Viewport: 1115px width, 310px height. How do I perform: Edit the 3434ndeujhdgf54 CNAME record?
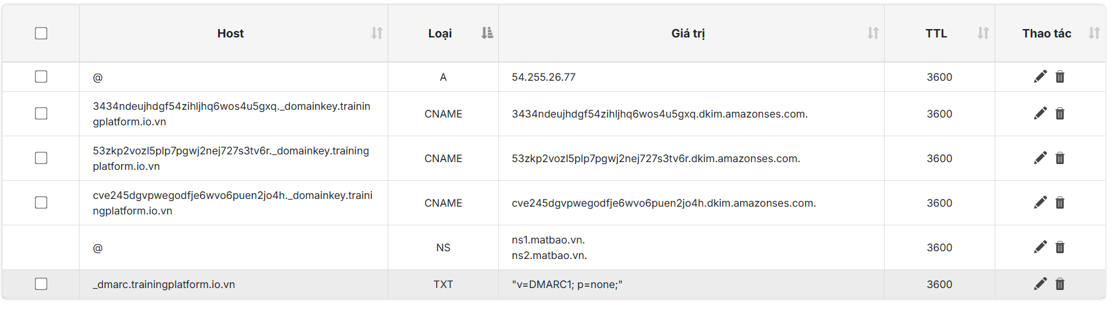pos(1040,114)
